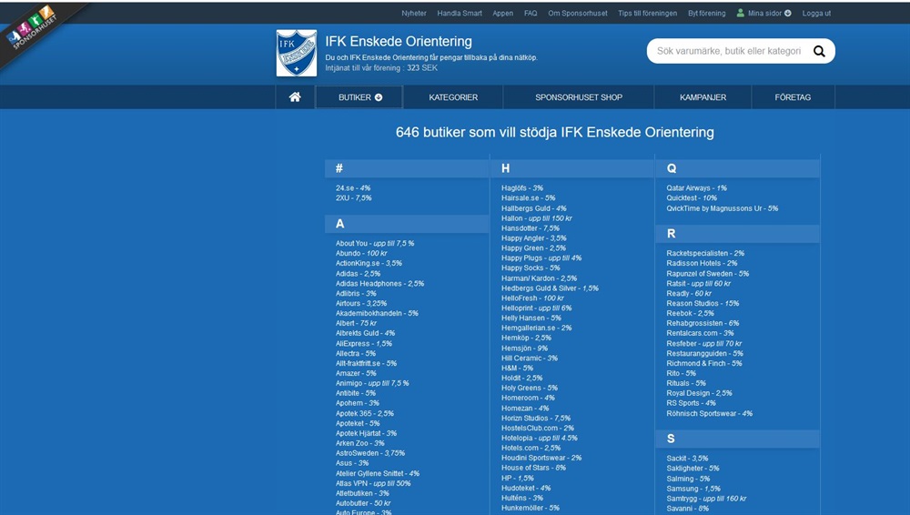Open the Röhnisch Sportswear store link
This screenshot has width=910, height=515.
click(x=709, y=413)
